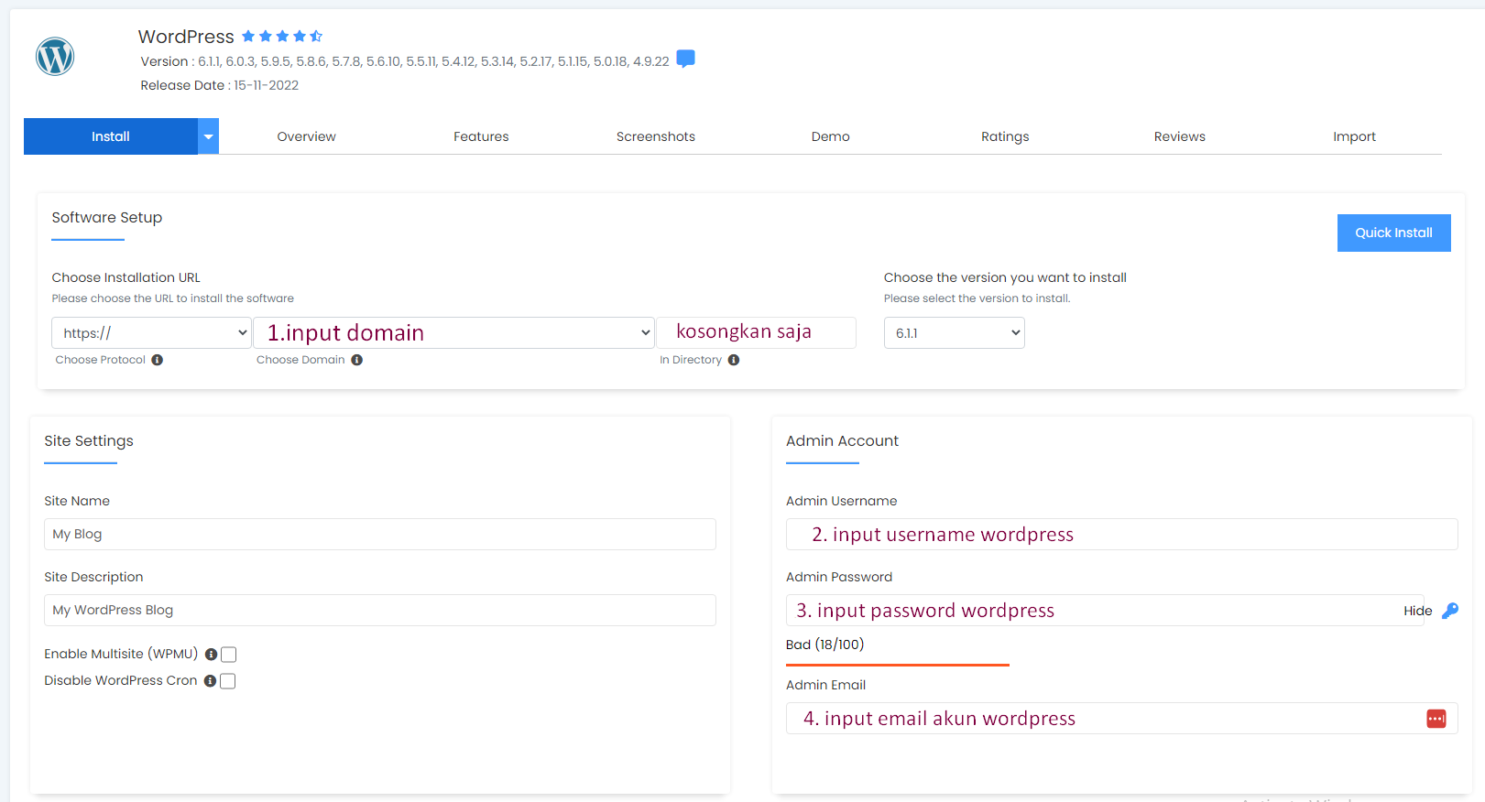Viewport: 1485px width, 802px height.
Task: Open the Features tab
Action: click(481, 136)
